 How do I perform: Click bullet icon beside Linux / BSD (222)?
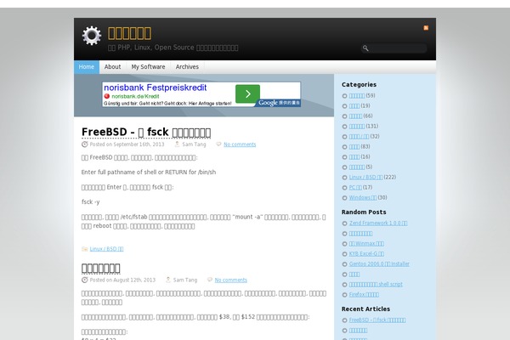coord(345,178)
